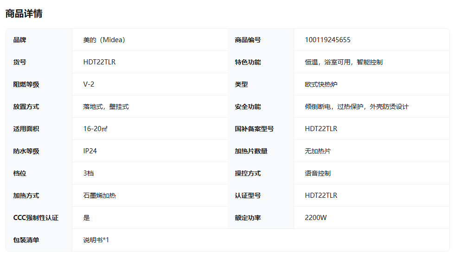
Task: Click the applicable area value 16-20㎡
Action: 95,129
